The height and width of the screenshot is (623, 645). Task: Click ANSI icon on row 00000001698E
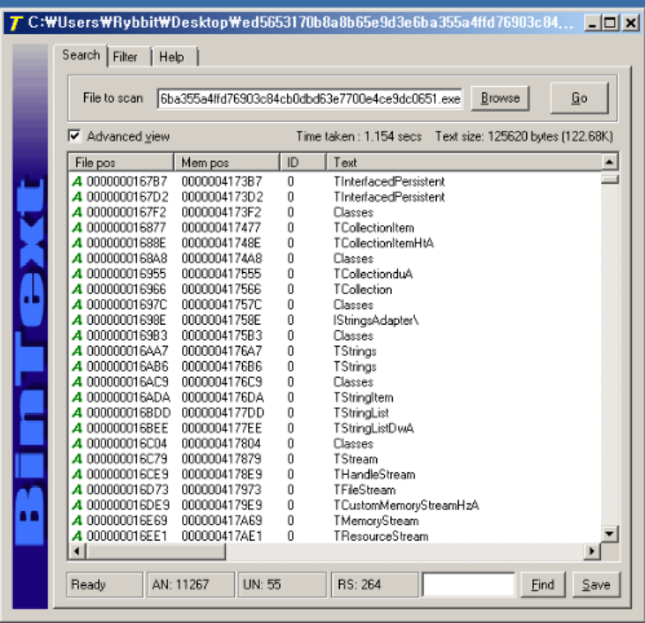pyautogui.click(x=77, y=320)
